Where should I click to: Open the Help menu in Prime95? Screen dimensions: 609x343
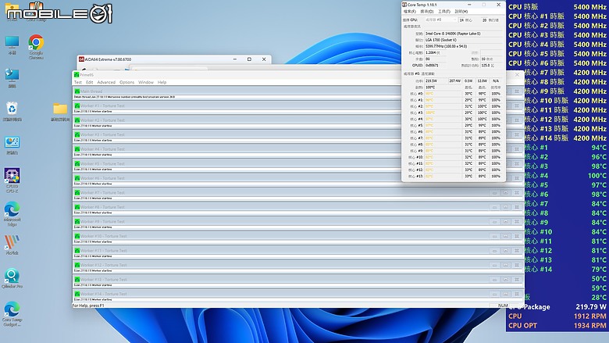pyautogui.click(x=162, y=82)
